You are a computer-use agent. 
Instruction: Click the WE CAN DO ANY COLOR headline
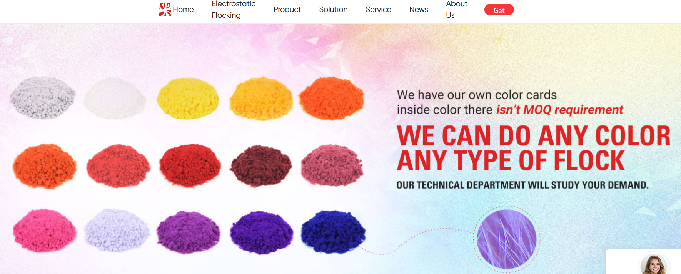point(534,136)
